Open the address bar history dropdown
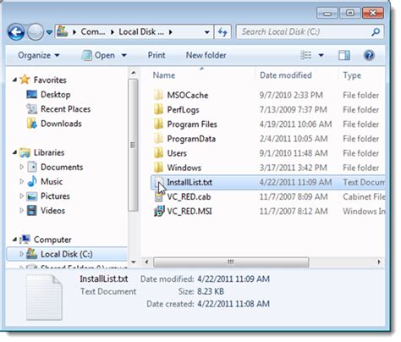401x342 pixels. 206,32
